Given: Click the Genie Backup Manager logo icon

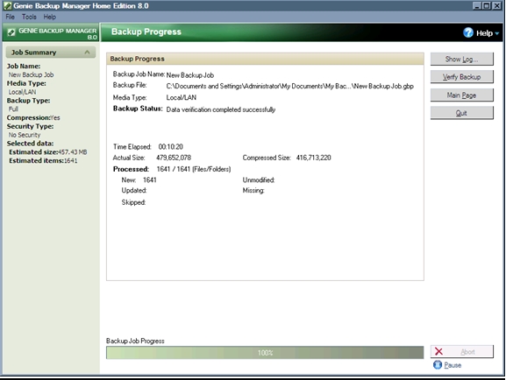Looking at the screenshot, I should [x=11, y=32].
